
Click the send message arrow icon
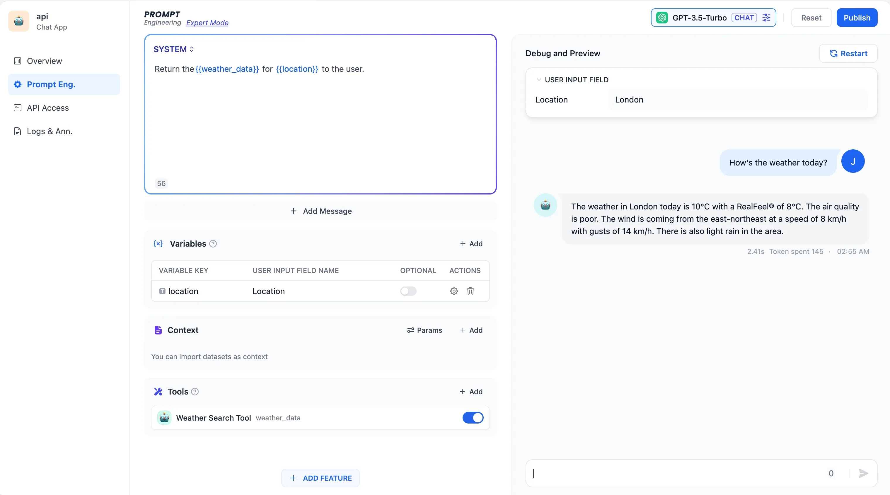863,473
